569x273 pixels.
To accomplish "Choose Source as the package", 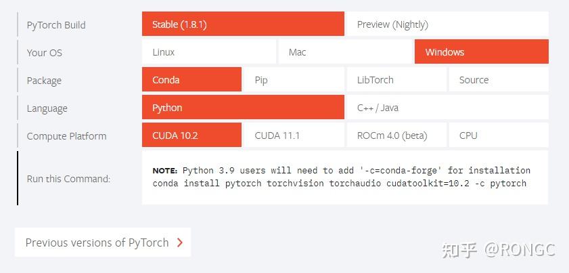I will pos(499,79).
